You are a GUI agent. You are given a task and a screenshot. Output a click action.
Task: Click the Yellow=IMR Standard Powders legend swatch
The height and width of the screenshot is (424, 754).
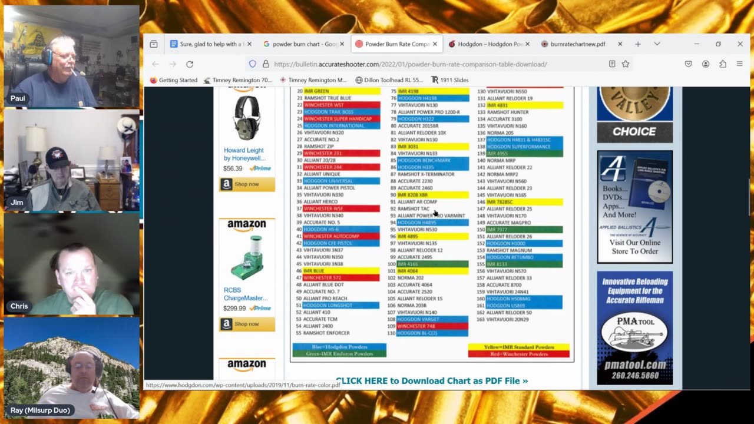pos(519,347)
